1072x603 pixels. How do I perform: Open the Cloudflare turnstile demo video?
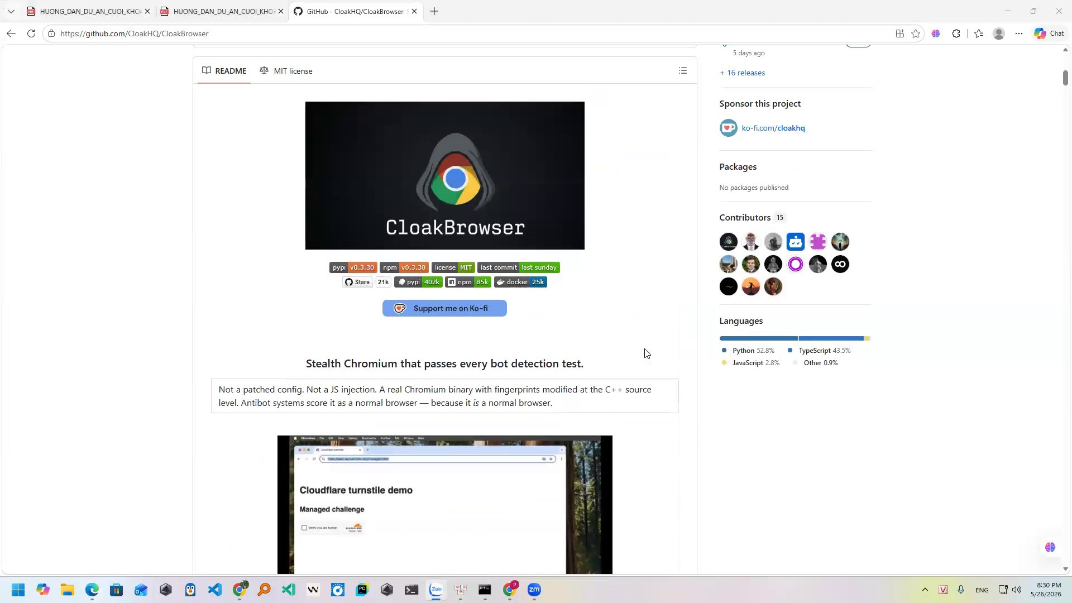click(x=444, y=505)
